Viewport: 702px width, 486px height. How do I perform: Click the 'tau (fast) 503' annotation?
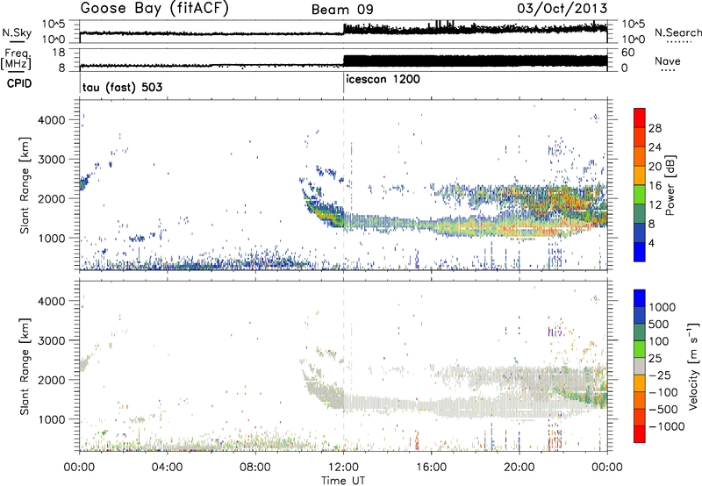122,87
